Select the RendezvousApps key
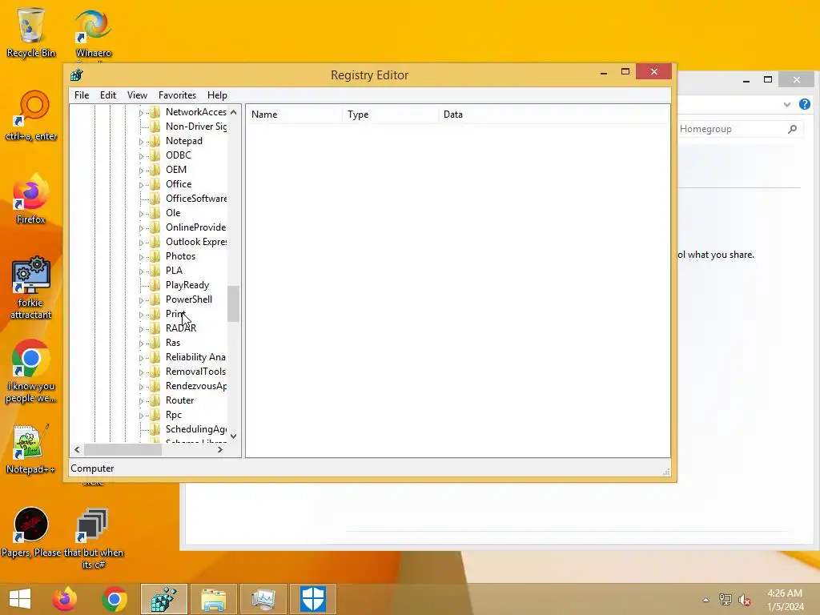Screen dimensions: 820x615 pos(196,386)
